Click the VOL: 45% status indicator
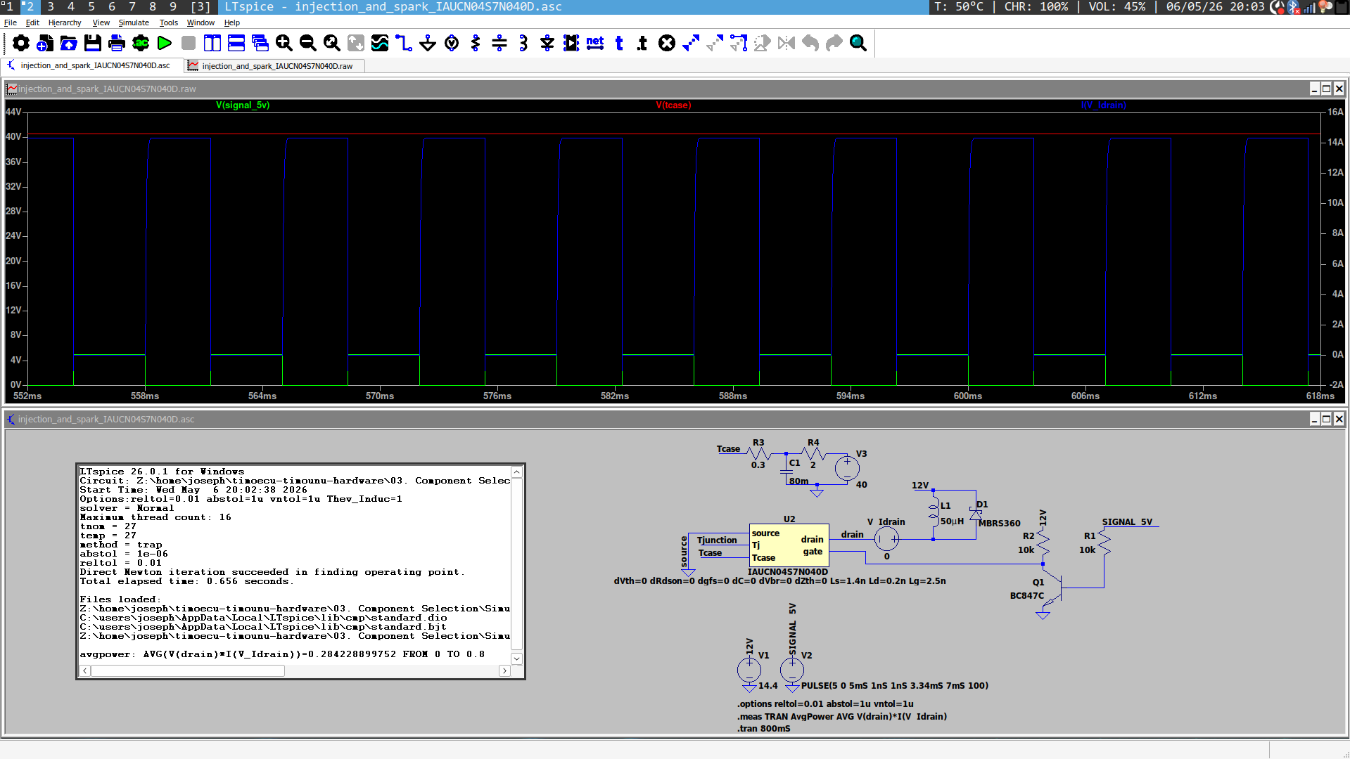 point(1117,7)
